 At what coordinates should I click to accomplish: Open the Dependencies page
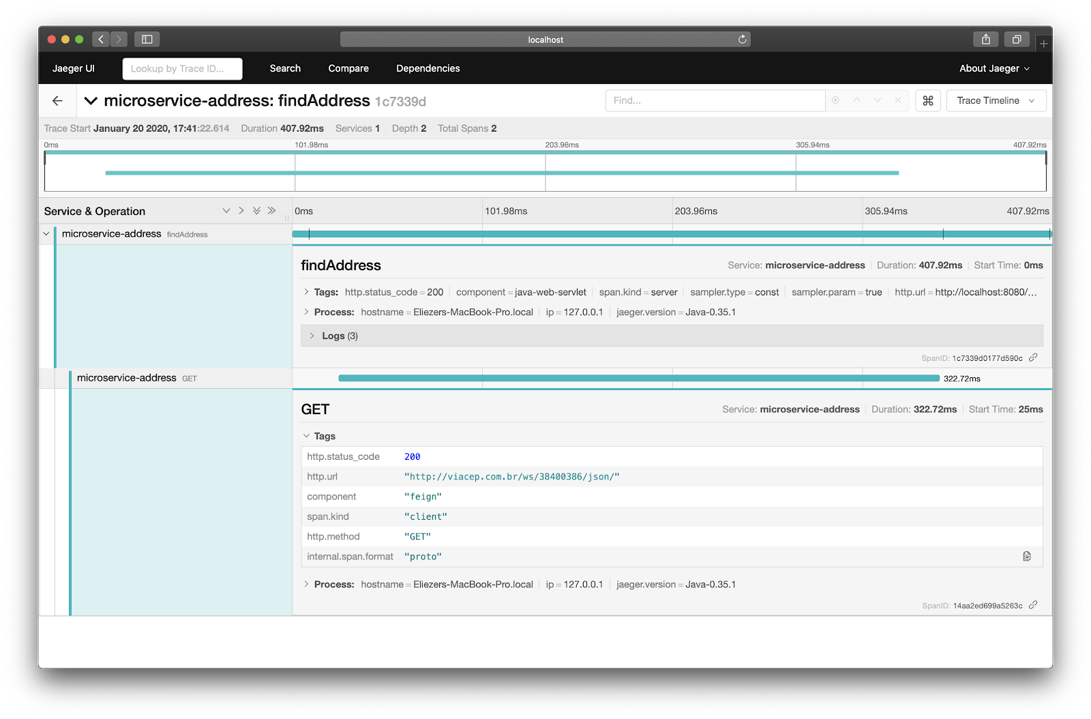point(428,68)
